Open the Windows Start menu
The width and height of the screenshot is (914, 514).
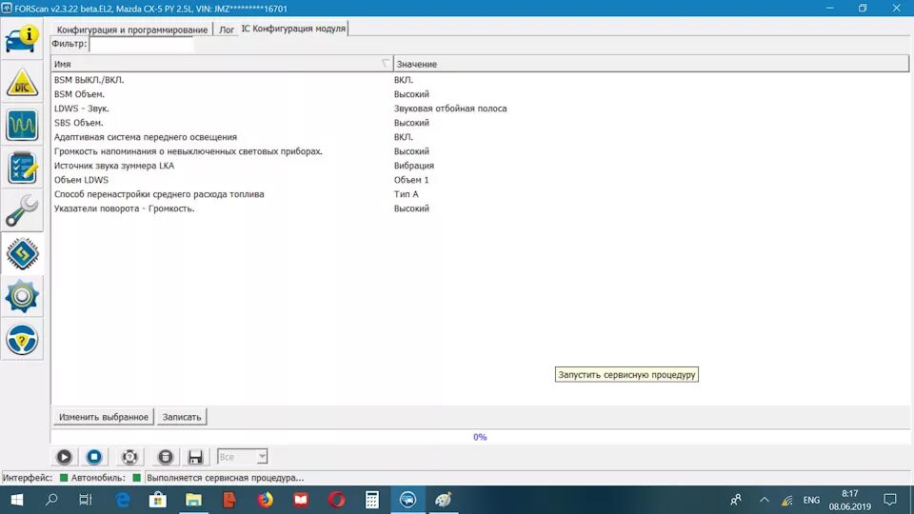tap(16, 500)
